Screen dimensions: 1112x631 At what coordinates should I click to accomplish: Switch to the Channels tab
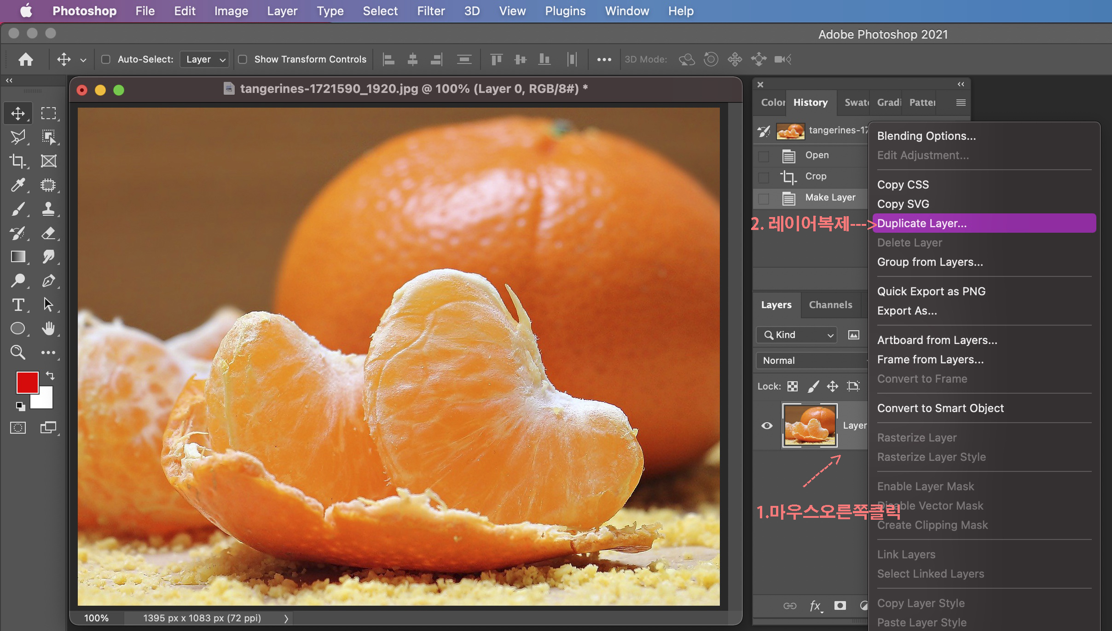point(830,305)
